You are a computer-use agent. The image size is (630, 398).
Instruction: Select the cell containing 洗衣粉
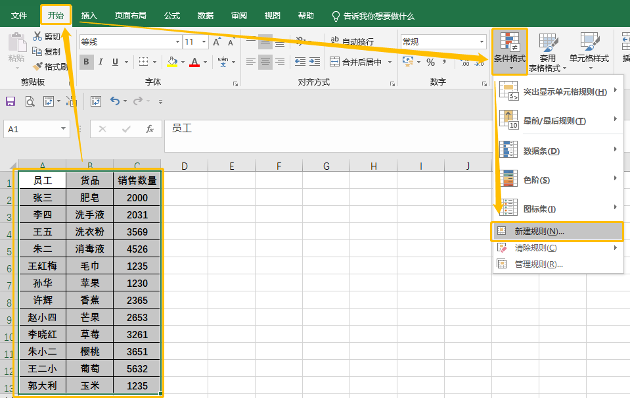89,232
